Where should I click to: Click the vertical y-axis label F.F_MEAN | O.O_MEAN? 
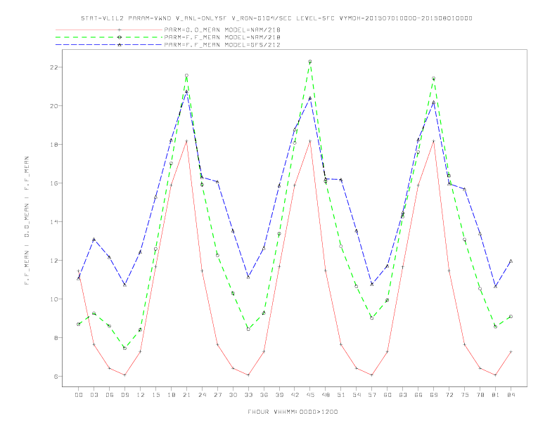pos(27,221)
